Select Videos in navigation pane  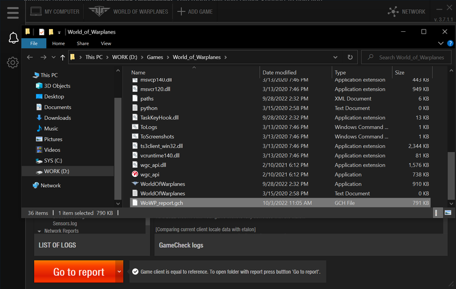(x=48, y=150)
